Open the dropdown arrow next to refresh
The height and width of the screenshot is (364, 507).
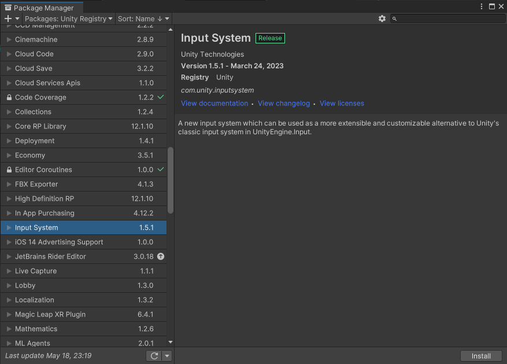167,356
